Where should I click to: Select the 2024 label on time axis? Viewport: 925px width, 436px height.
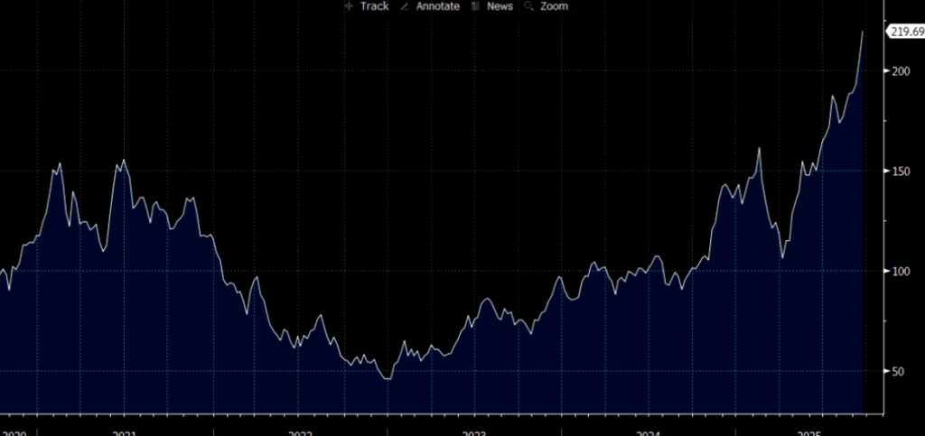(x=649, y=432)
